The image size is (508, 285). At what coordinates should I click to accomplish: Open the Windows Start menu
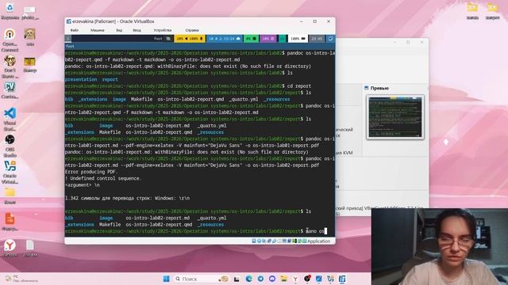coord(166,279)
